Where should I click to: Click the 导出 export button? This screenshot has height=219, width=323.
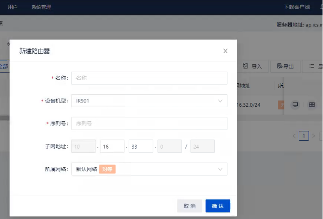[x=285, y=67]
